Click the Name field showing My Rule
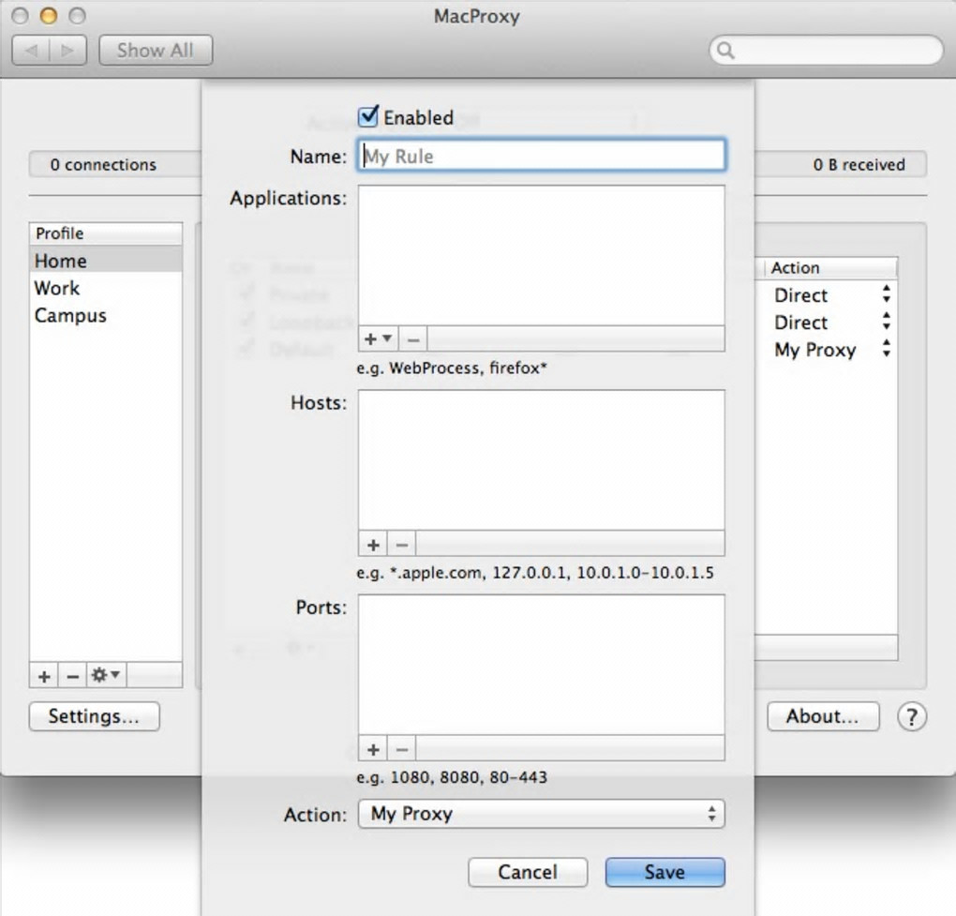Screen dimensions: 956x916 point(542,156)
